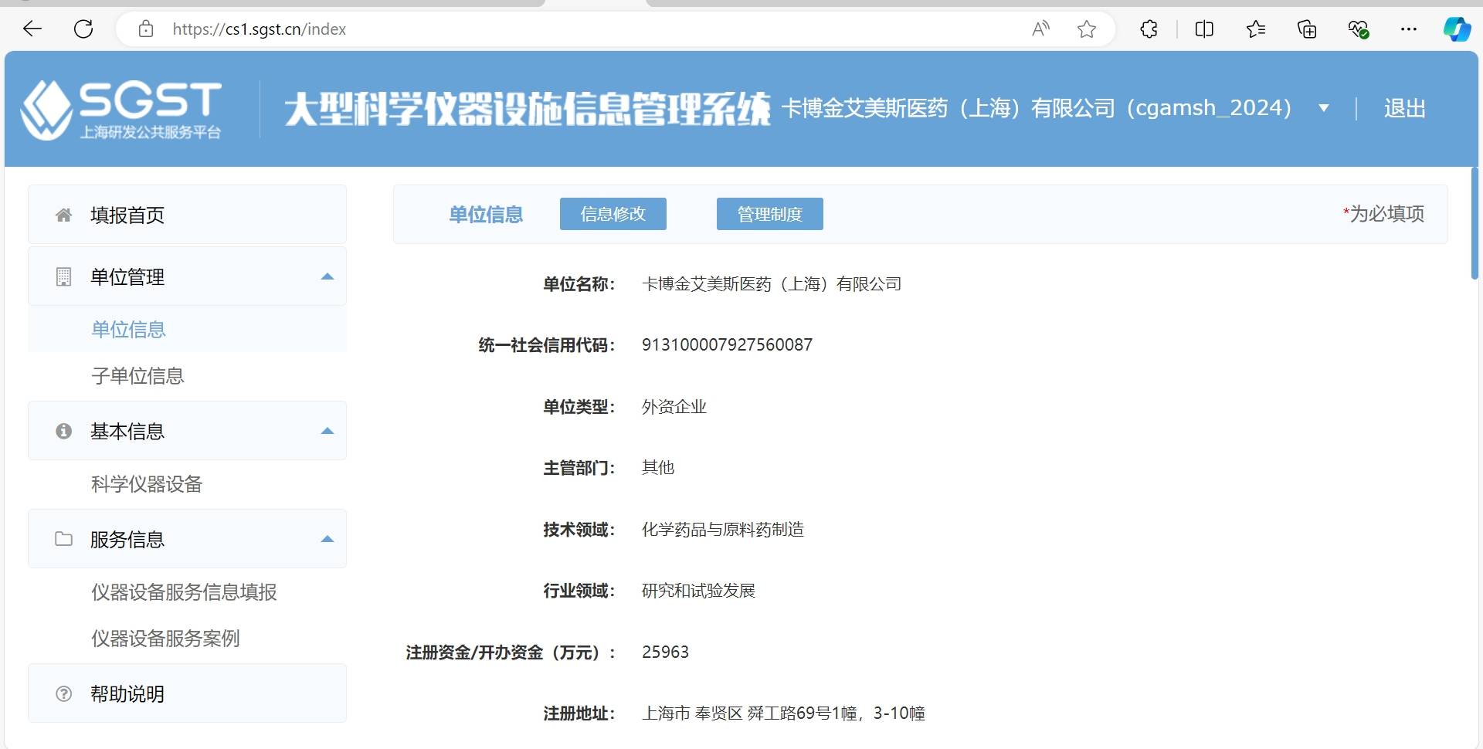The width and height of the screenshot is (1483, 749).
Task: Toggle split screen view icon
Action: coord(1203,29)
